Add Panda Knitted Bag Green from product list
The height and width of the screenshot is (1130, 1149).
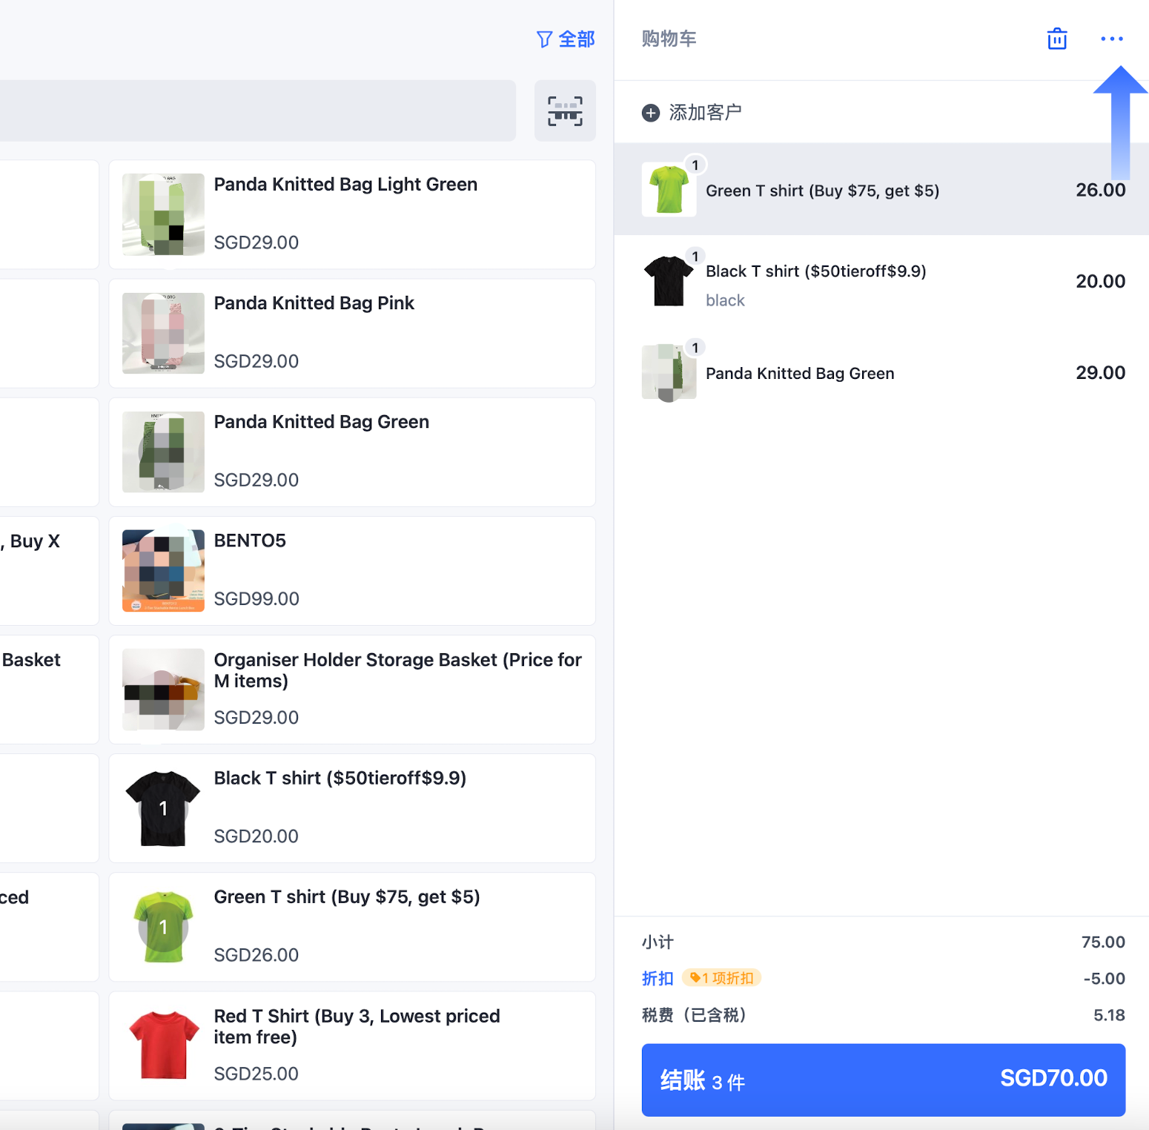pyautogui.click(x=352, y=452)
